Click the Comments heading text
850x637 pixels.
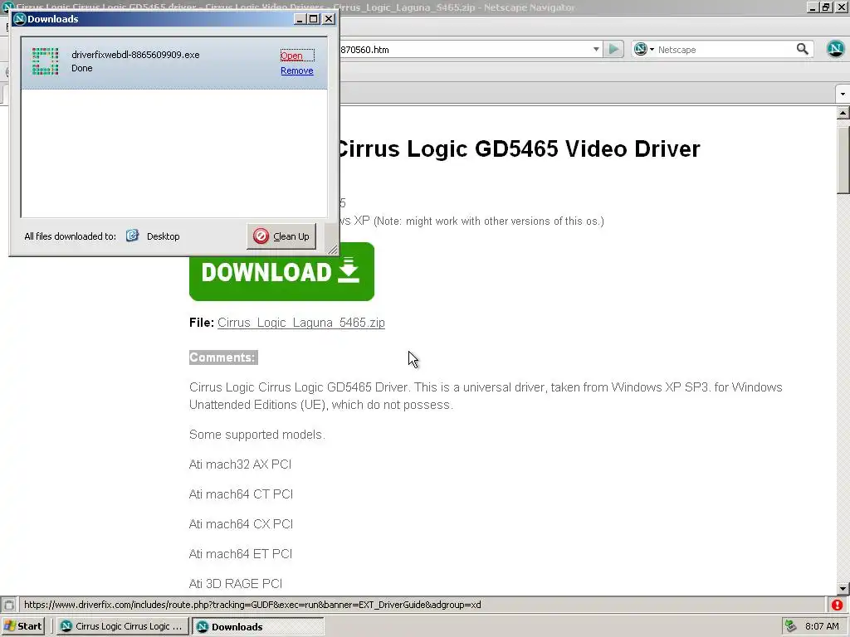pos(222,357)
